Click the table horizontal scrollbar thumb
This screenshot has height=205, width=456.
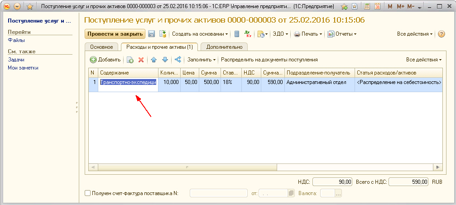(187, 168)
